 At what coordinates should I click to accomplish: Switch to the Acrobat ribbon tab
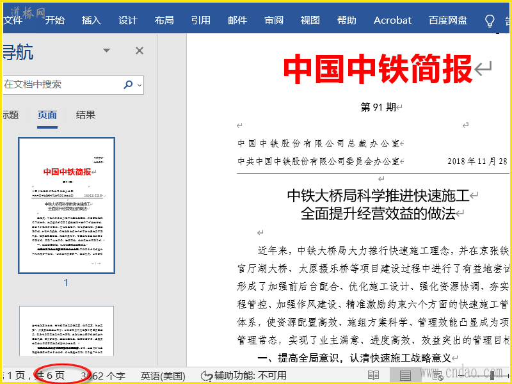(x=392, y=20)
